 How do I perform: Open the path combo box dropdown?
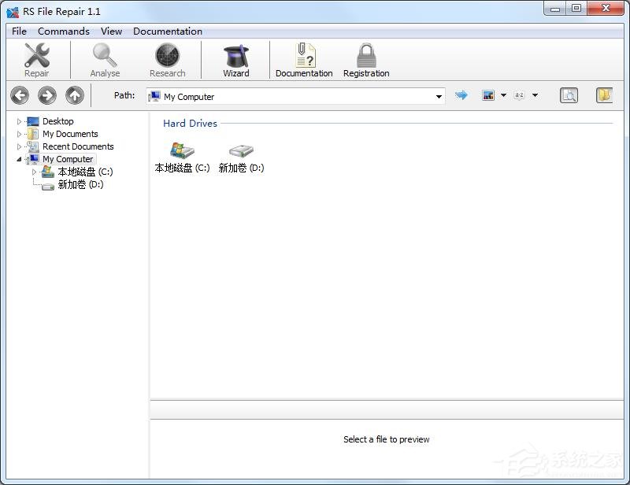click(439, 96)
